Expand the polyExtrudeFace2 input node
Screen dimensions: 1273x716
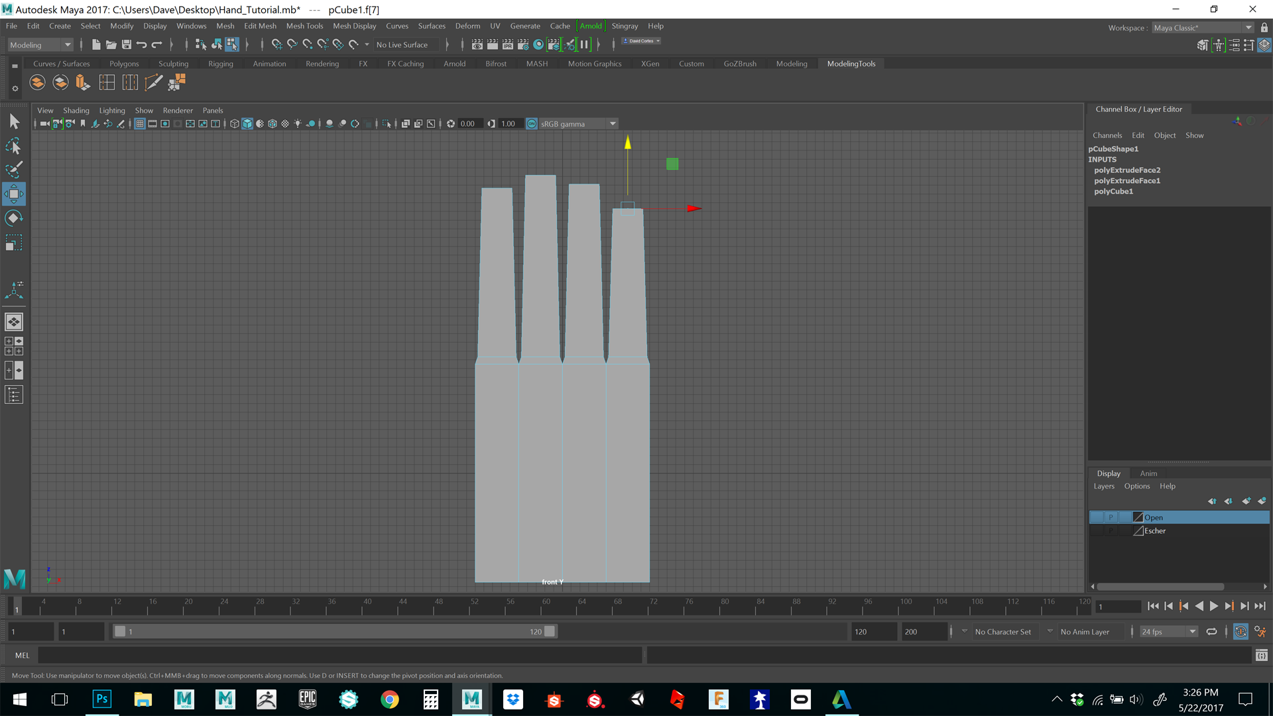click(1127, 170)
